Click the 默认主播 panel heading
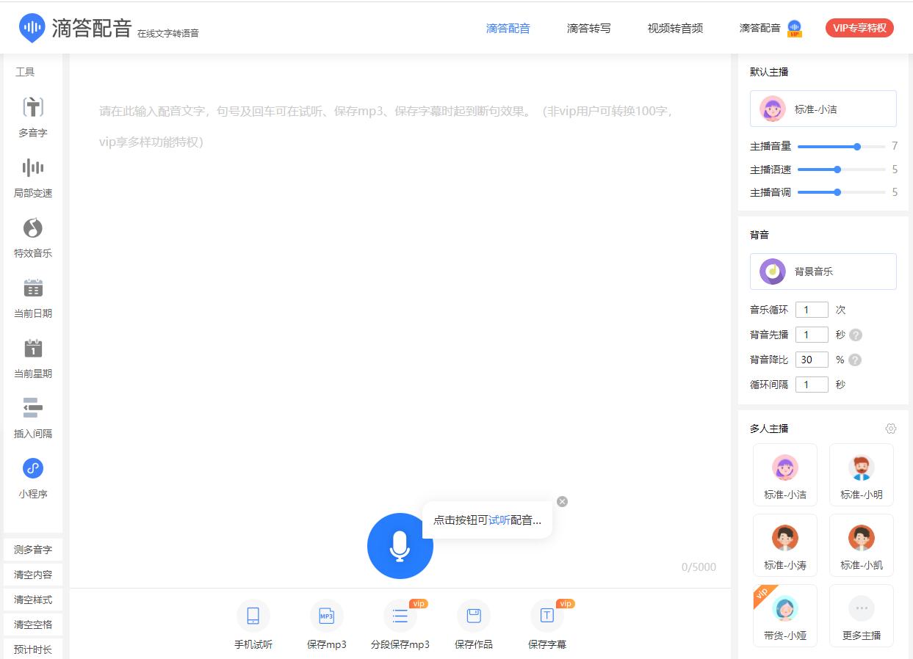913x659 pixels. pos(769,72)
